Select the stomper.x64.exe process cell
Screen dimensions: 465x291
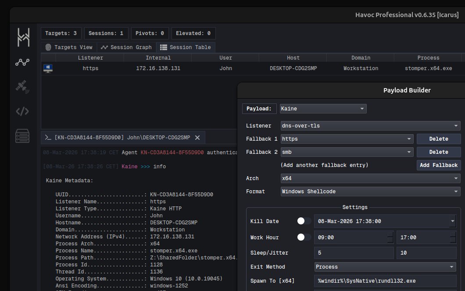click(428, 68)
